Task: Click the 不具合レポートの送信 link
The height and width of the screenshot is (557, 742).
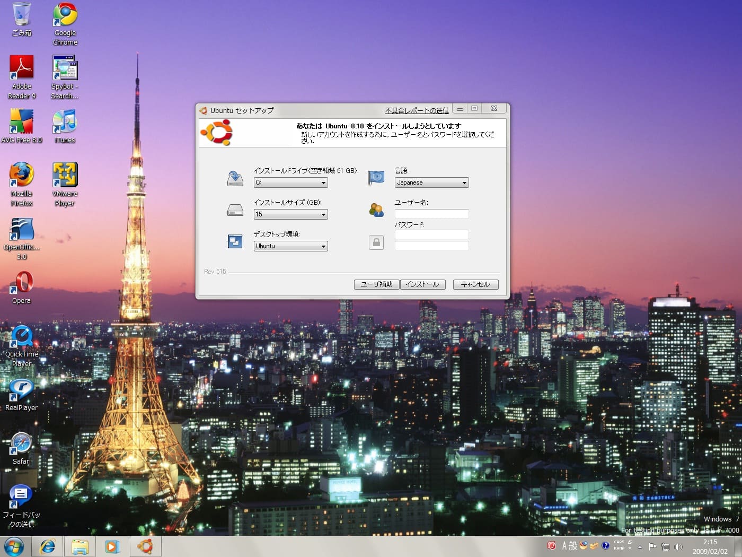Action: click(417, 110)
